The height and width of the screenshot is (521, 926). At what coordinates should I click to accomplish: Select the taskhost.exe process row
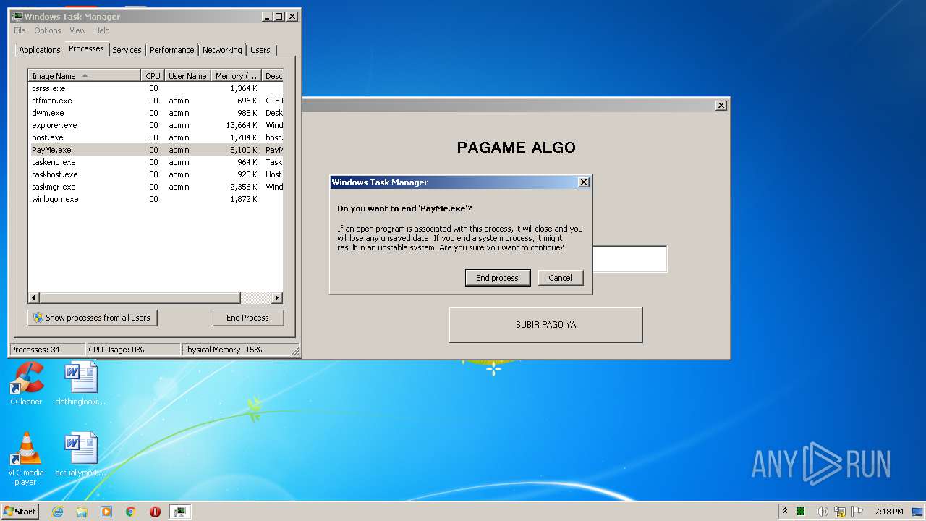coord(156,174)
